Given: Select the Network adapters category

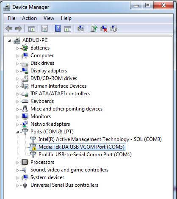Looking at the screenshot, I should tap(50, 124).
